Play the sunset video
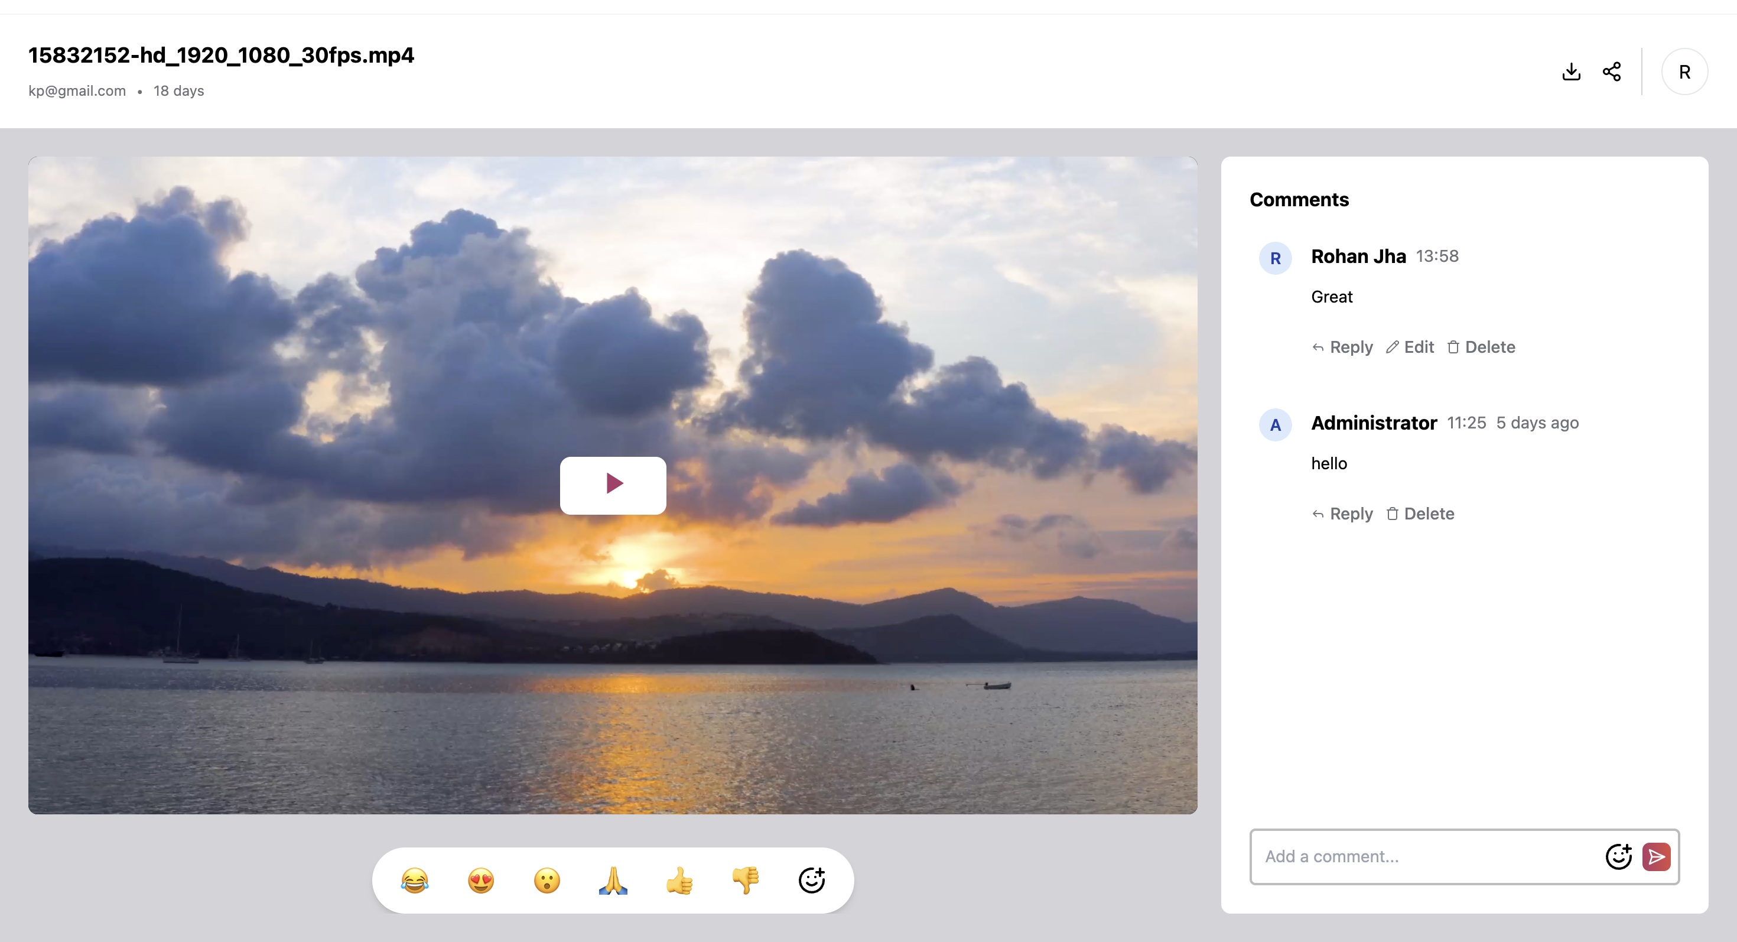The width and height of the screenshot is (1737, 942). click(612, 485)
